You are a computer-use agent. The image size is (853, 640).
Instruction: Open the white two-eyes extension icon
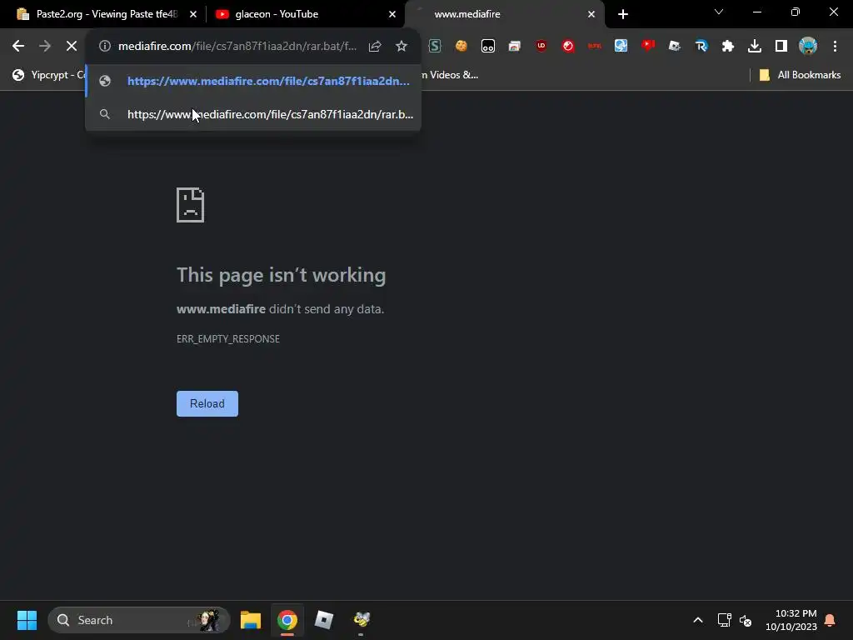tap(488, 47)
